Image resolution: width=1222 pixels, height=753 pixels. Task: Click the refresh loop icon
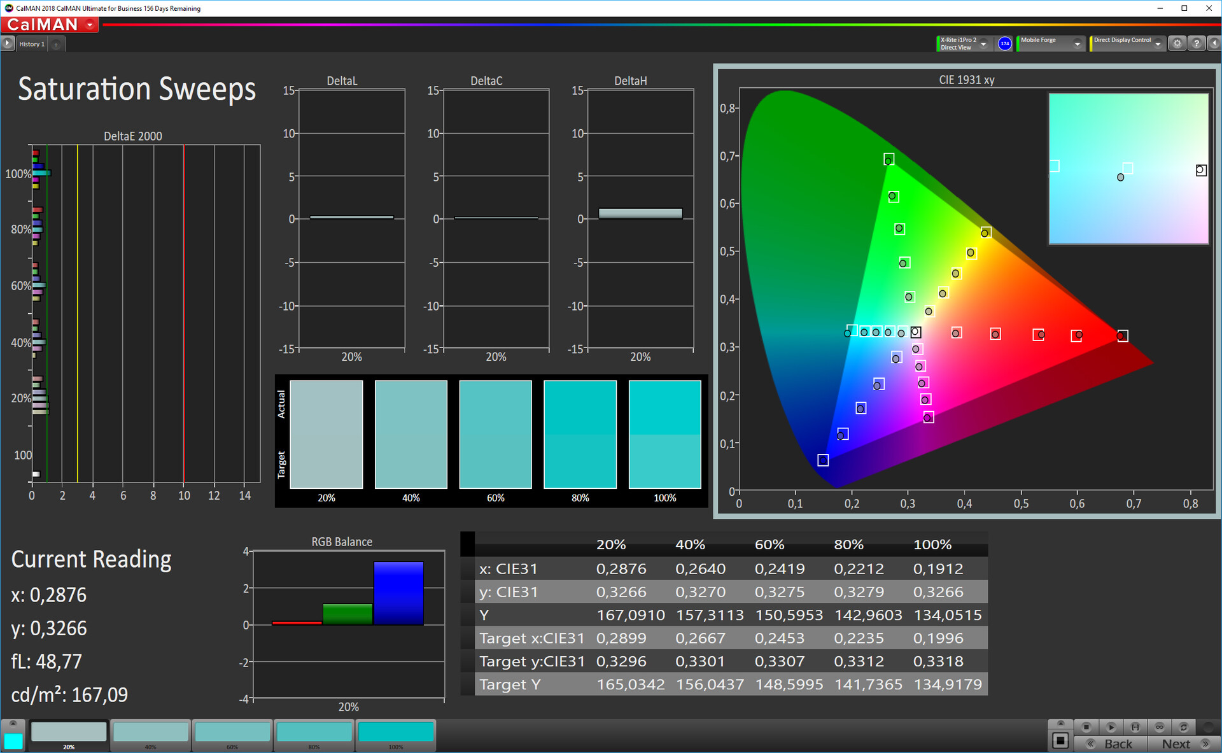[x=1184, y=727]
